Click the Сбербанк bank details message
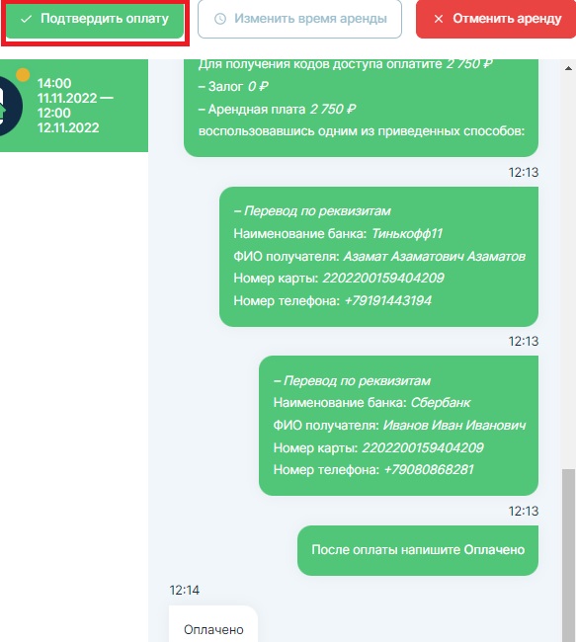Viewport: 576px width, 642px height. (x=398, y=426)
